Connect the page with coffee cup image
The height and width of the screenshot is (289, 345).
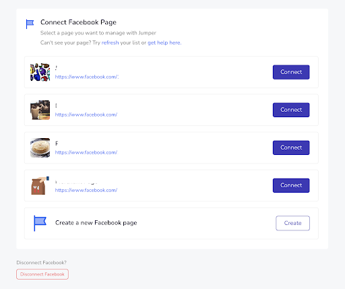tap(291, 110)
